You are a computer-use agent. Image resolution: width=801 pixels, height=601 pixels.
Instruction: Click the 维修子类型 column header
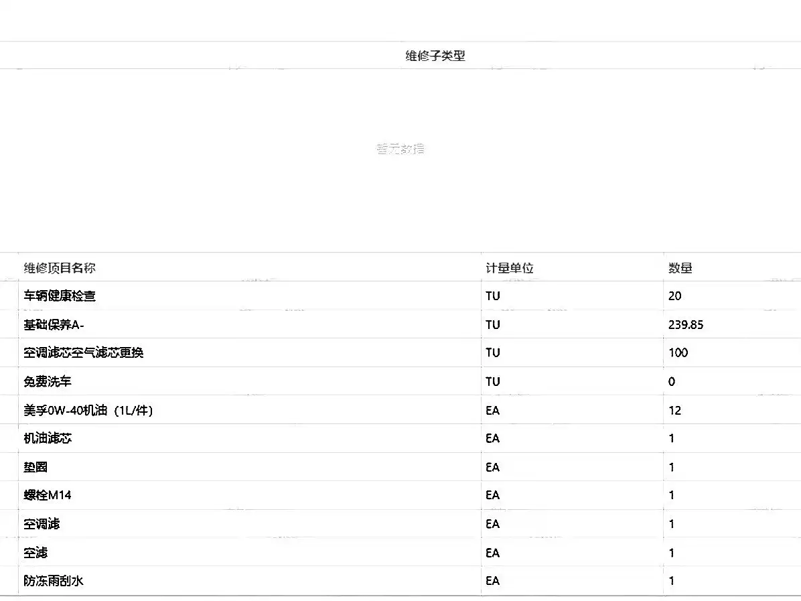tap(435, 56)
